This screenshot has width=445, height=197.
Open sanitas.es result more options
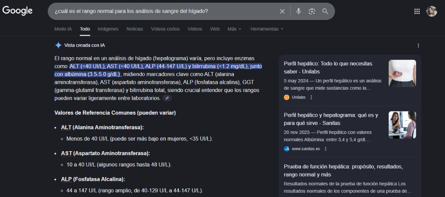click(326, 149)
